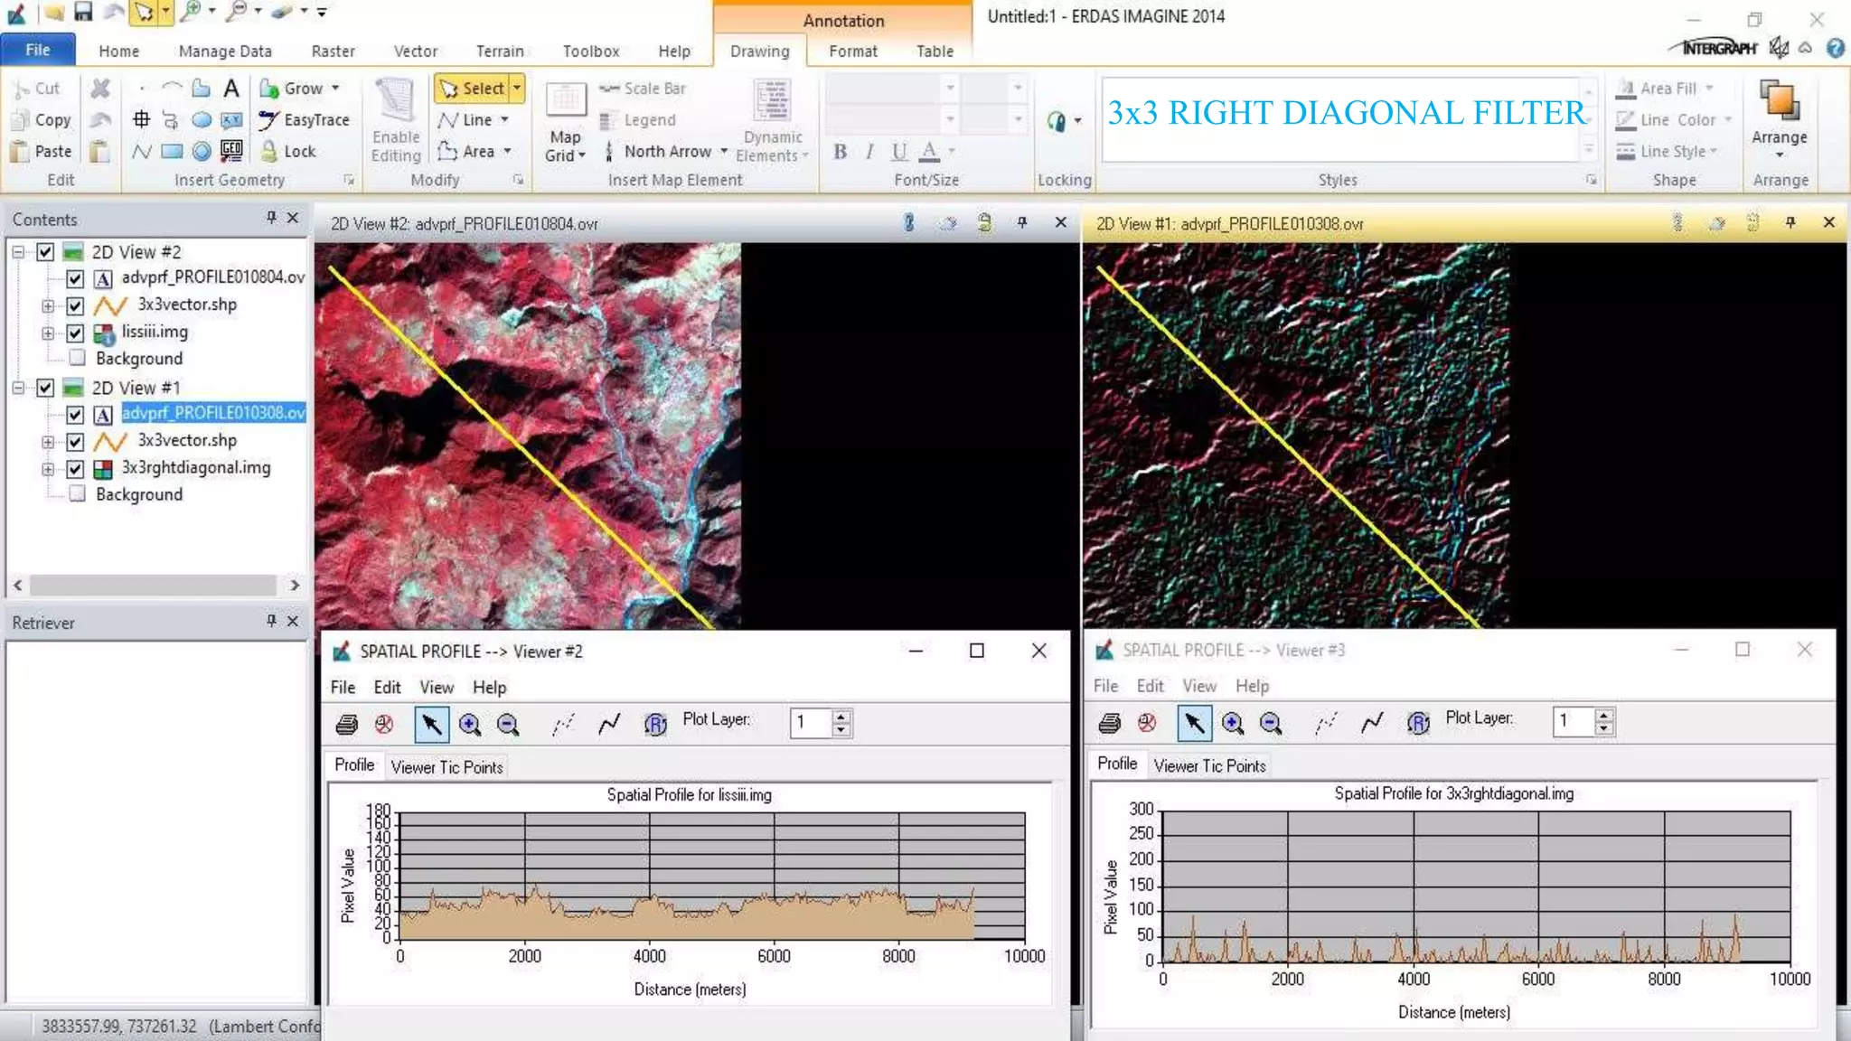The image size is (1851, 1041).
Task: Click the polyline profile tool in Viewer #3
Action: pos(1372,723)
